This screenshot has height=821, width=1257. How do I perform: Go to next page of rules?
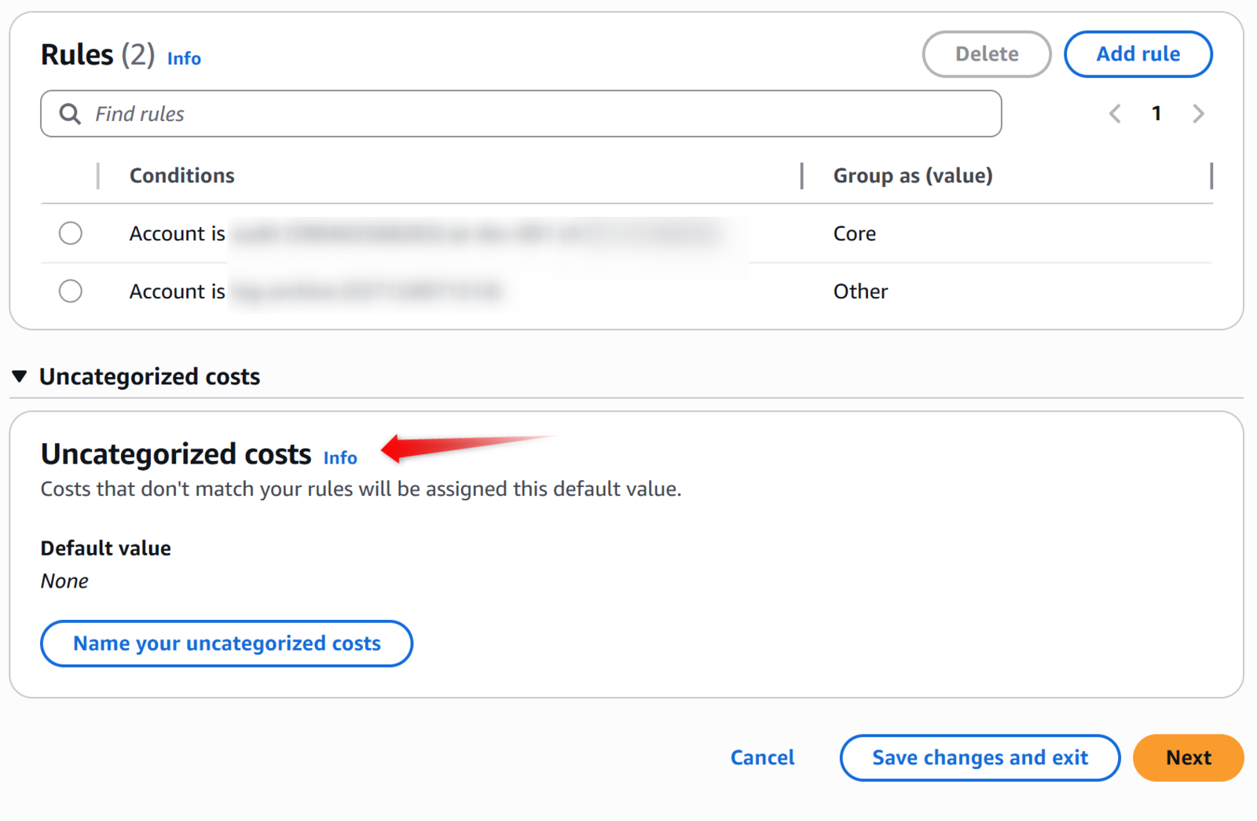tap(1198, 114)
